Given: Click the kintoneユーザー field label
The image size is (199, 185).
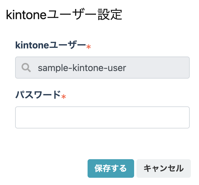Looking at the screenshot, I should pos(50,45).
